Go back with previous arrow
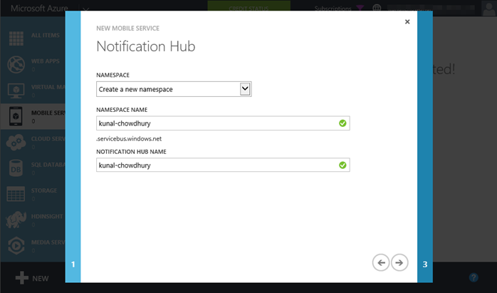This screenshot has height=293, width=497. tap(381, 262)
